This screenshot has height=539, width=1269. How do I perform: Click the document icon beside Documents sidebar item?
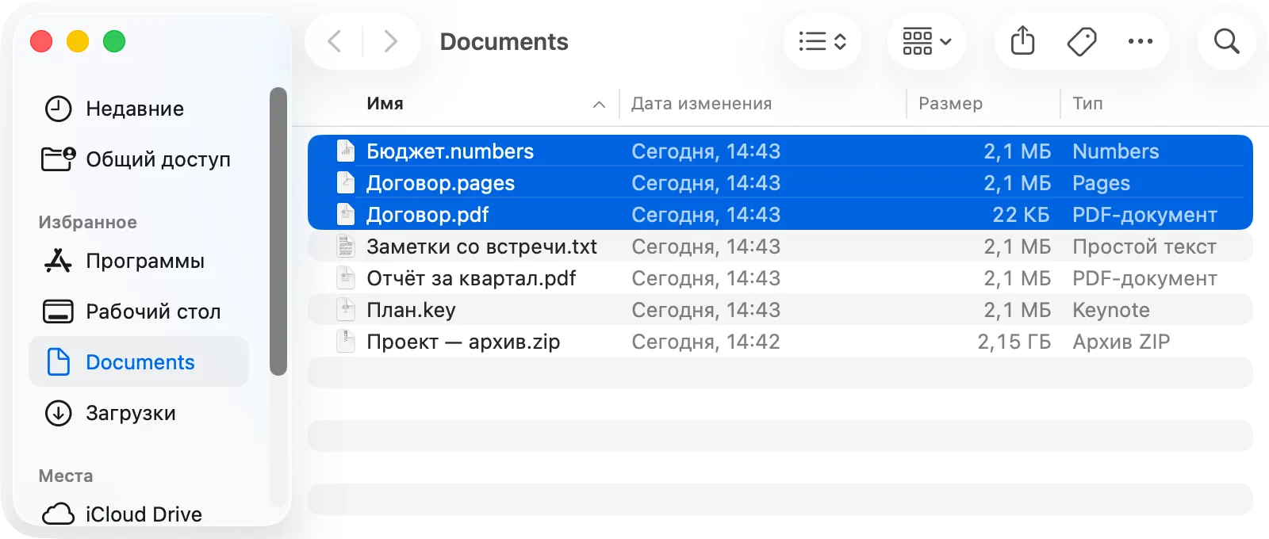click(58, 361)
